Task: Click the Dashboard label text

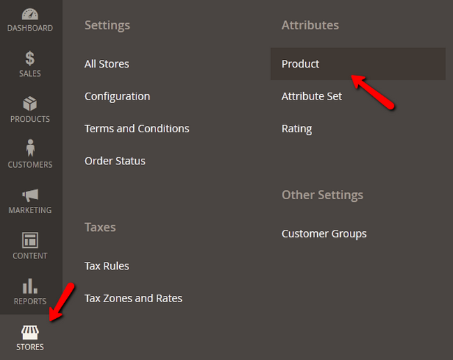Action: point(30,28)
